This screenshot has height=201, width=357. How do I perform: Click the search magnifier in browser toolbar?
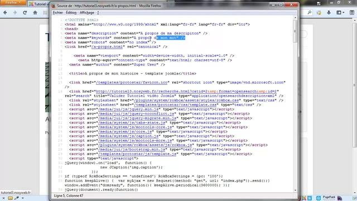pyautogui.click(x=310, y=13)
